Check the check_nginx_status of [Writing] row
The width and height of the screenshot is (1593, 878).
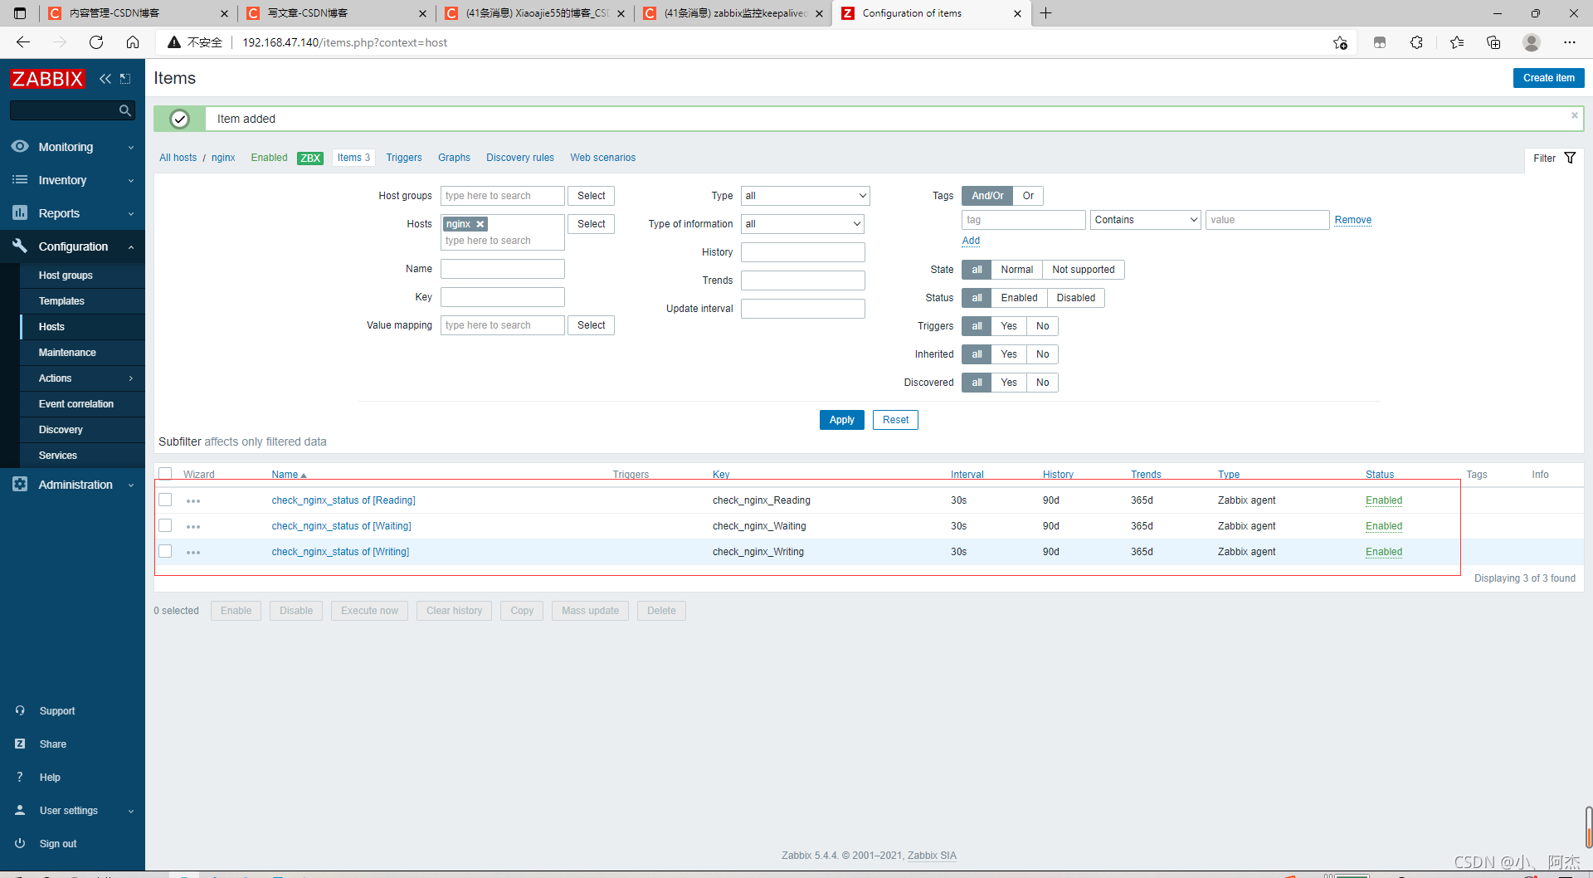click(x=165, y=551)
